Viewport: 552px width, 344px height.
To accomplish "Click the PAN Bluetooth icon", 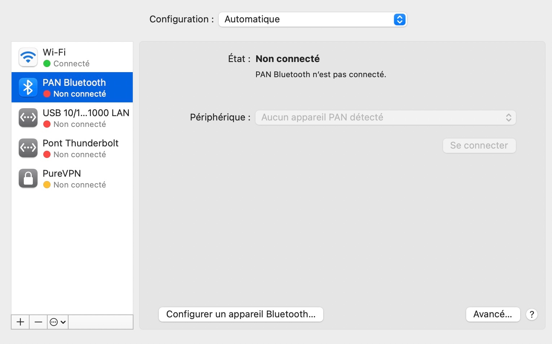I will [x=28, y=88].
